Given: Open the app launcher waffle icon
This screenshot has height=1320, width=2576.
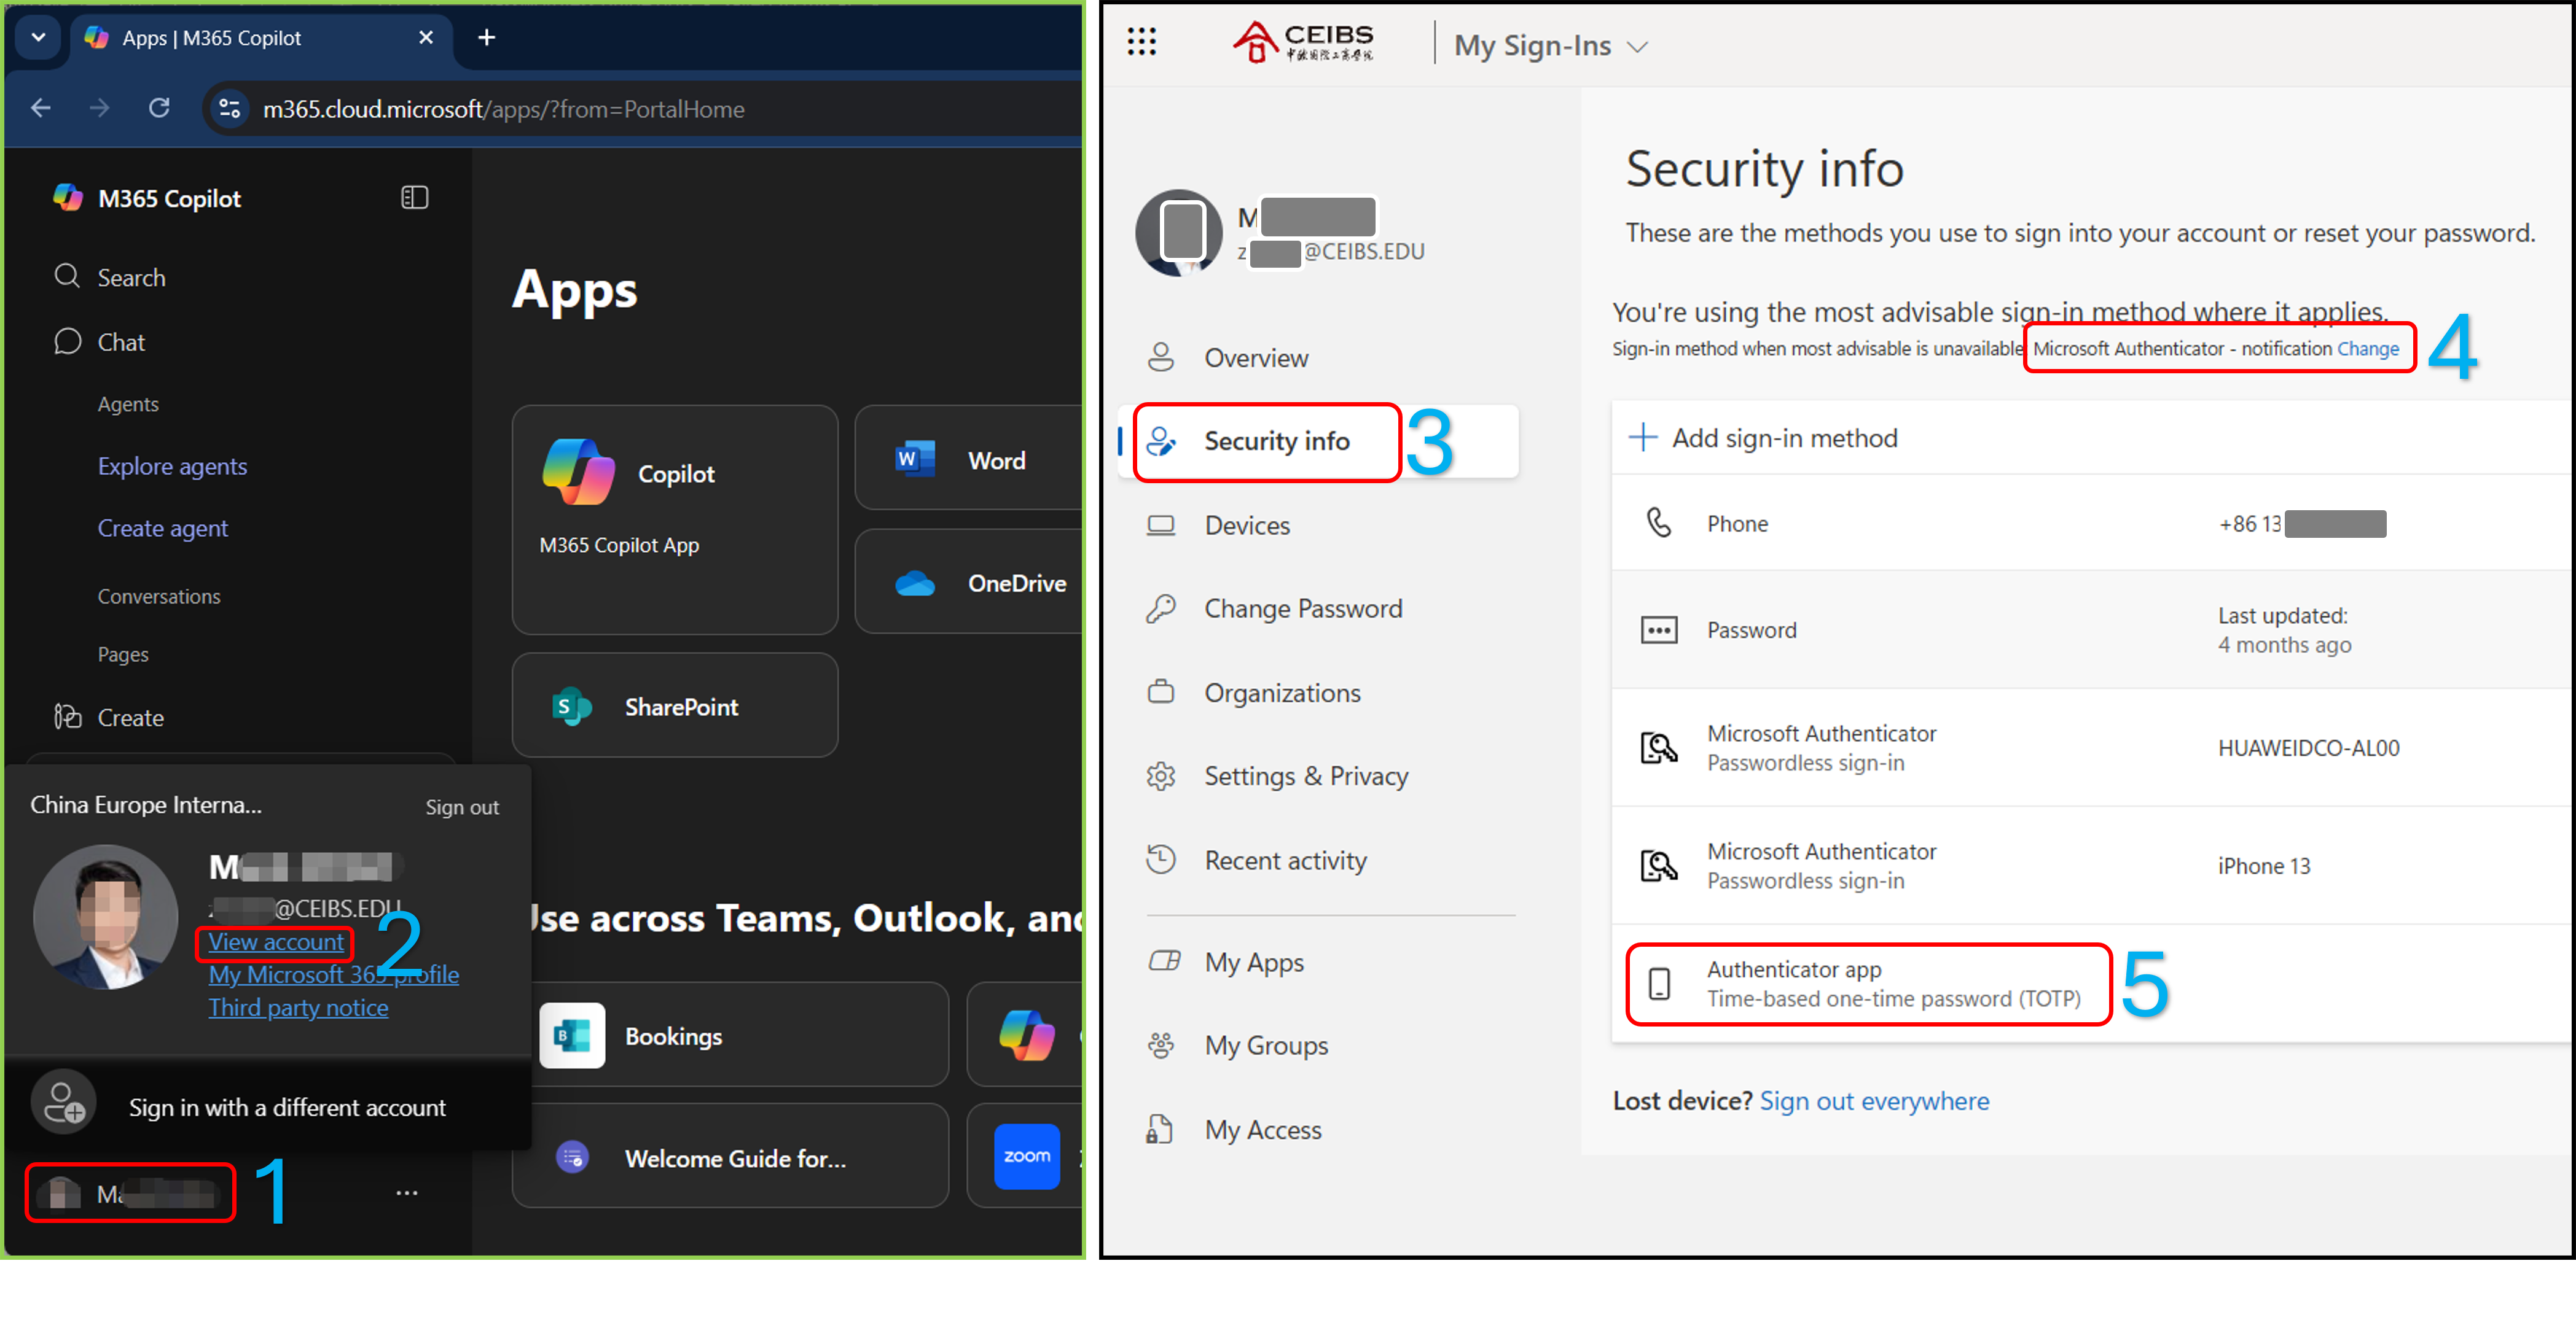Looking at the screenshot, I should point(1141,42).
